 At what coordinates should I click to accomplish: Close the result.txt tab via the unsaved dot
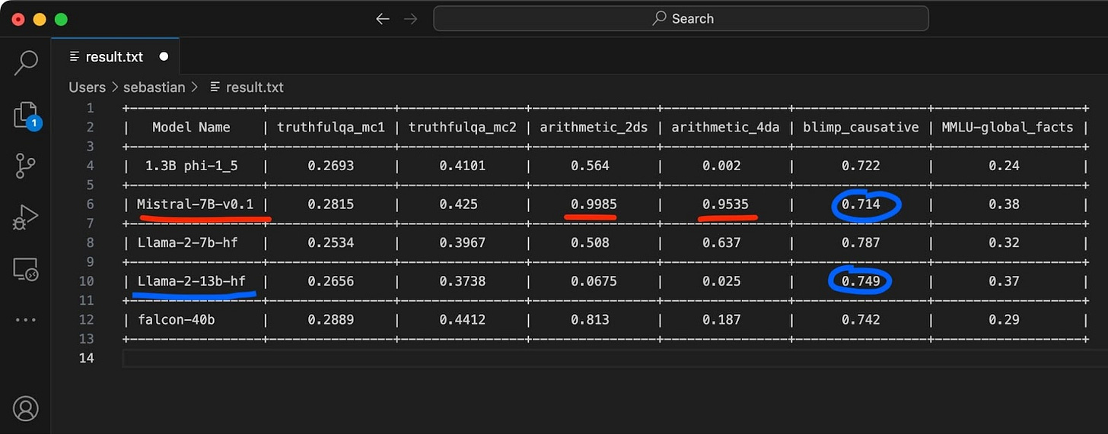click(x=164, y=57)
